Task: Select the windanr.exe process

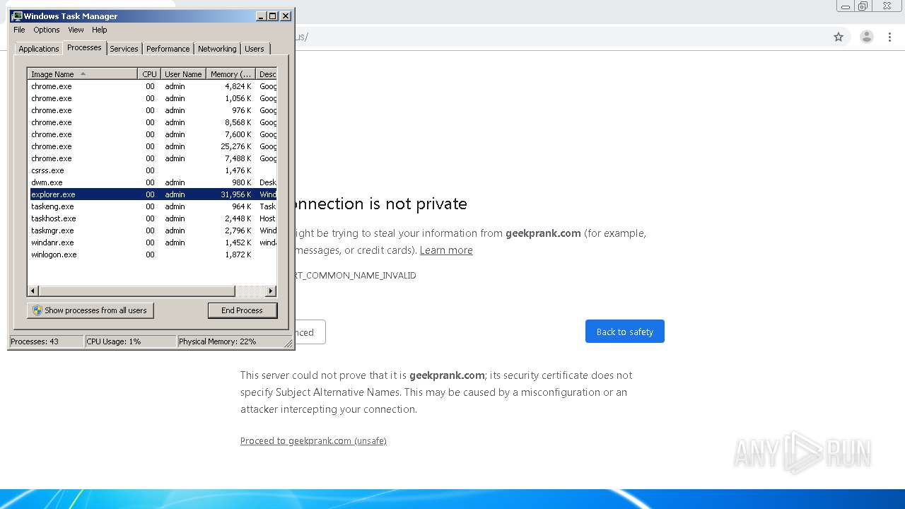Action: 152,242
